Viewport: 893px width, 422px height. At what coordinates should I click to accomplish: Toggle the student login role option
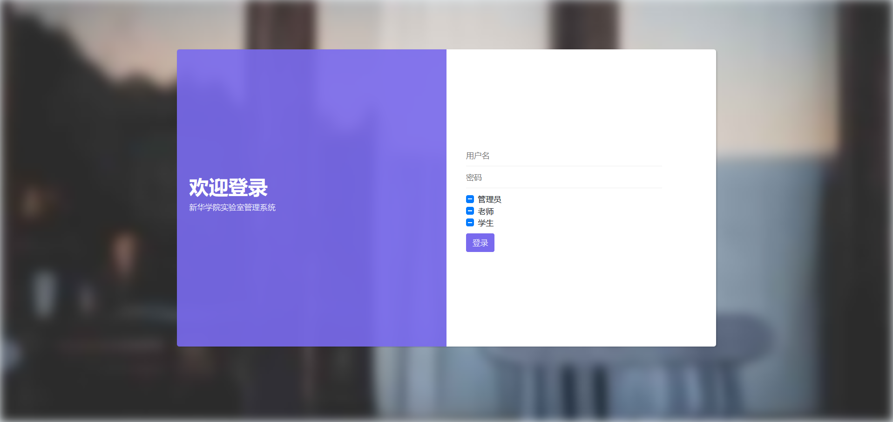pyautogui.click(x=469, y=223)
